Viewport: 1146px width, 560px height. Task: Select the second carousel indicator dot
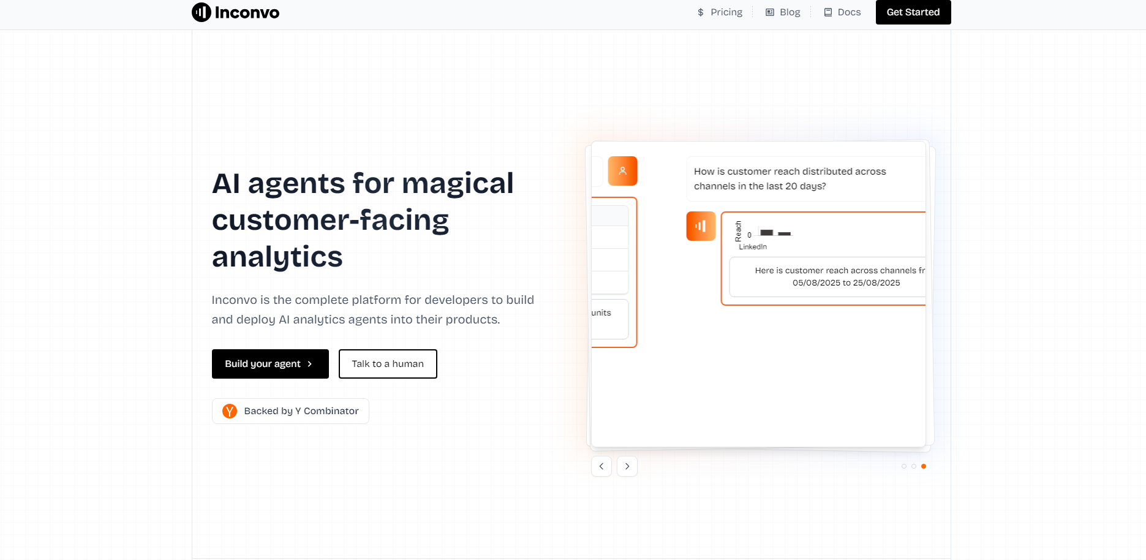914,466
